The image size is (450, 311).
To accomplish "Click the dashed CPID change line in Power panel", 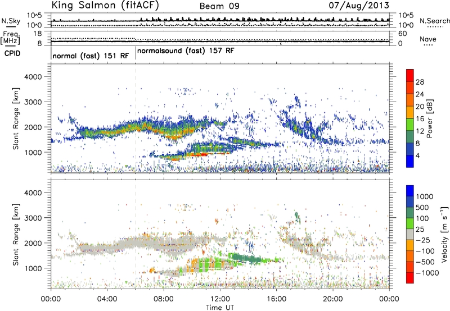I will tap(136, 118).
